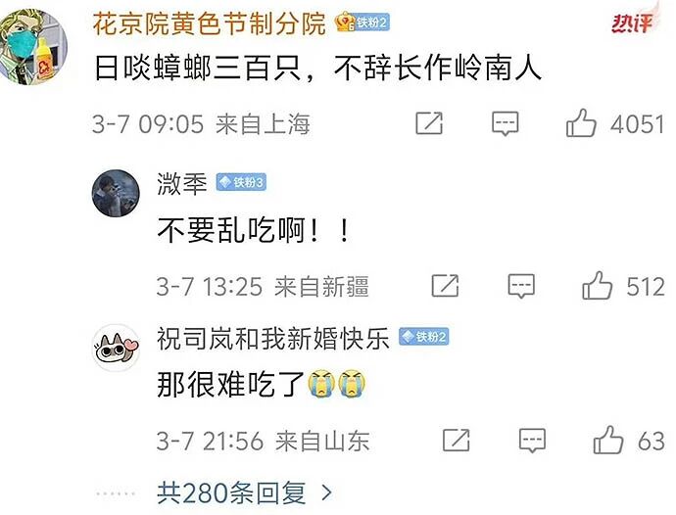Click the chevron beside 共280条回复
This screenshot has height=515, width=676.
click(327, 493)
